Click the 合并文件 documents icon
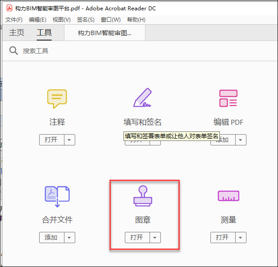The height and width of the screenshot is (267, 278). (x=57, y=196)
